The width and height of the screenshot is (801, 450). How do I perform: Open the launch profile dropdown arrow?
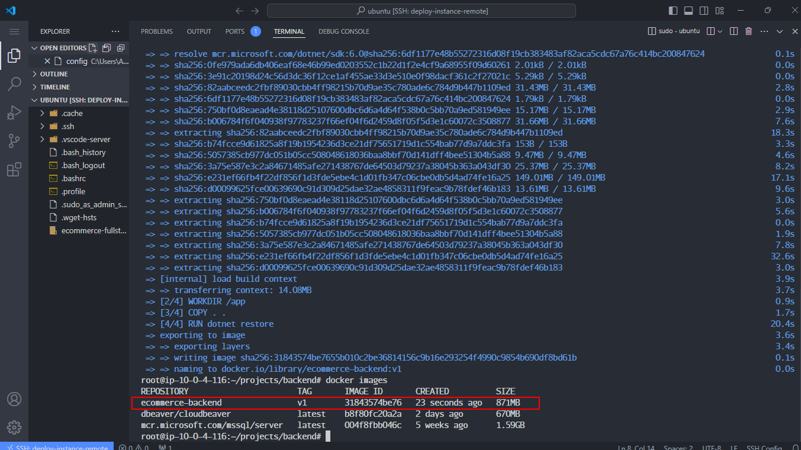[720, 31]
